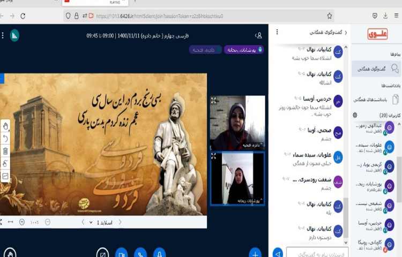Click the fit-to-width icon below slide

click(10, 222)
